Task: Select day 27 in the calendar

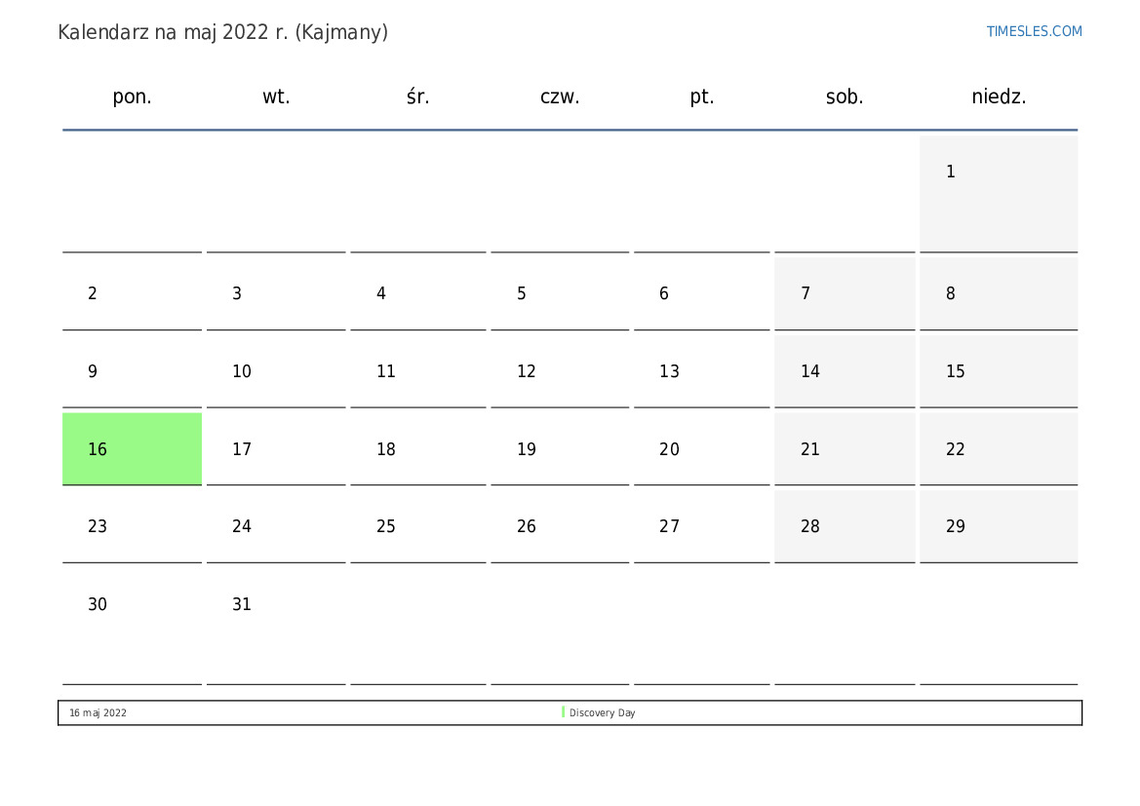Action: coord(701,526)
